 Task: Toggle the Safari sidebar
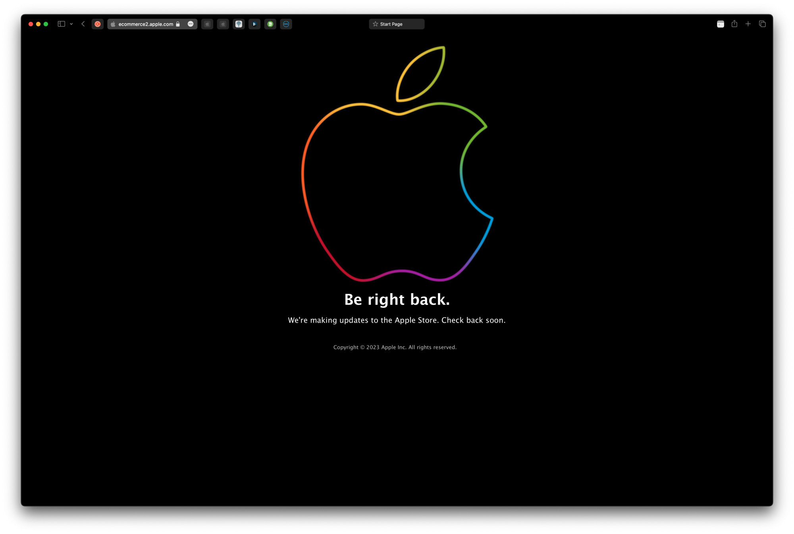point(61,24)
